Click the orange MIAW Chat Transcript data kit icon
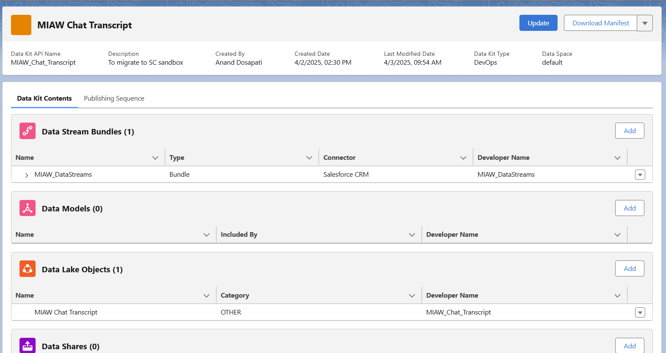 (21, 25)
